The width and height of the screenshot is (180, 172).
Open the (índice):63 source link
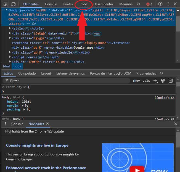[164, 98]
